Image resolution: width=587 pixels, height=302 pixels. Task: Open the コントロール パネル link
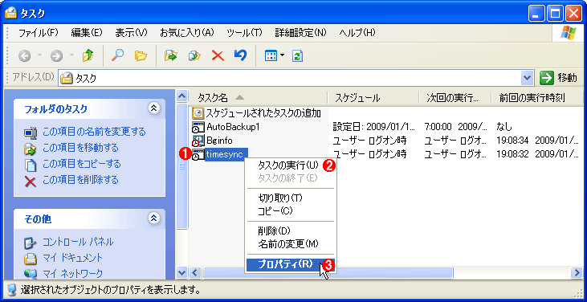[x=78, y=242]
